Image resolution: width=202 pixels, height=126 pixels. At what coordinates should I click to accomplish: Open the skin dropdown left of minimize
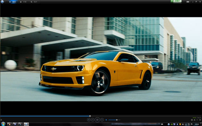(188, 2)
